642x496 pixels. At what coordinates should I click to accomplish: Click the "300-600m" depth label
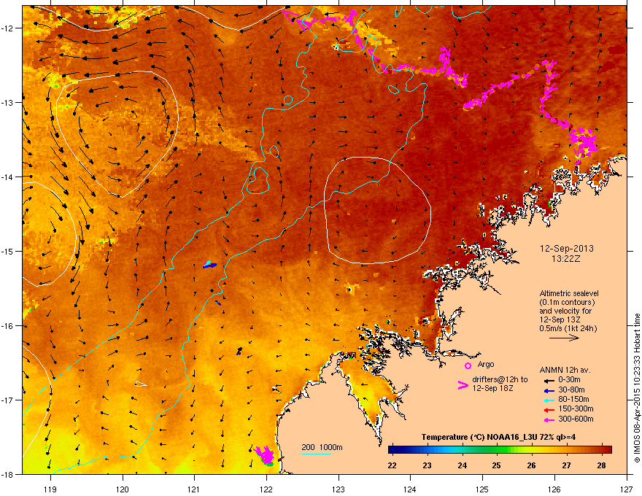click(x=576, y=419)
